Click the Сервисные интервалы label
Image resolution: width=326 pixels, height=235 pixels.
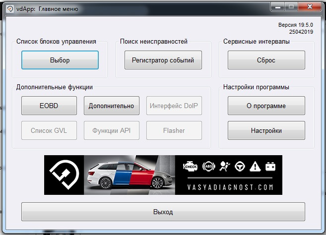(x=257, y=41)
